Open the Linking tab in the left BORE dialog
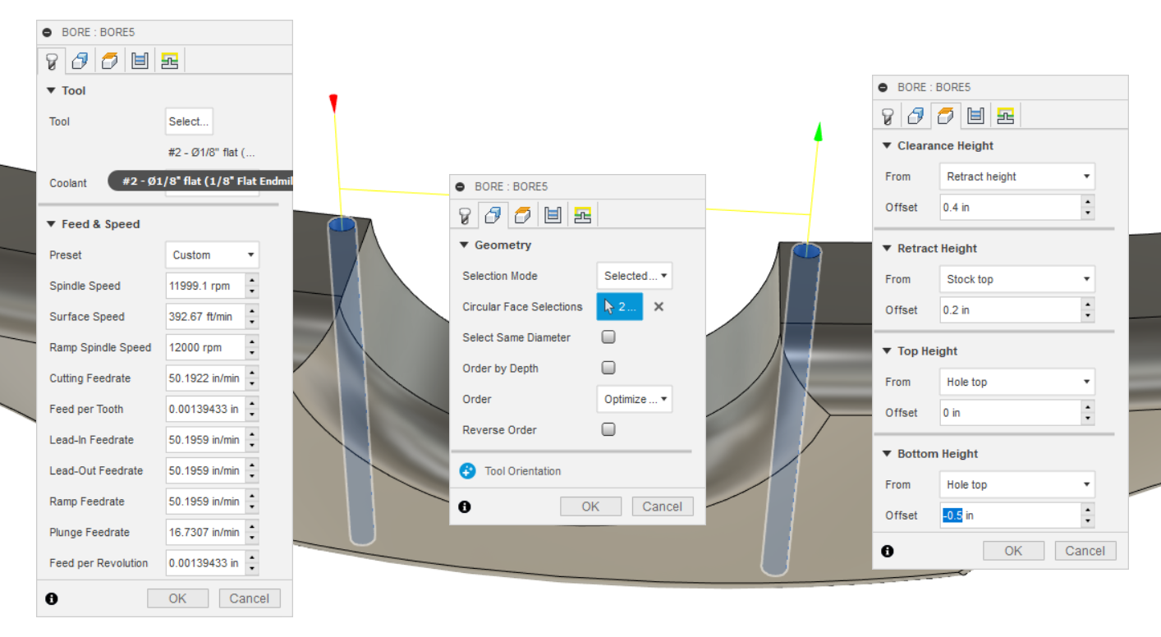The image size is (1161, 637). [x=170, y=60]
